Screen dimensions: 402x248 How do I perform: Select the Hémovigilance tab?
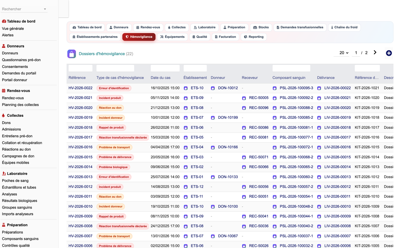coord(139,37)
